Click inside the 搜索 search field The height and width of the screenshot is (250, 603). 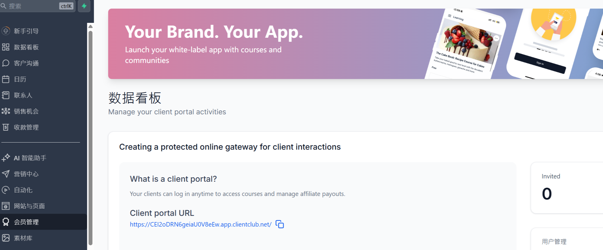[x=33, y=6]
